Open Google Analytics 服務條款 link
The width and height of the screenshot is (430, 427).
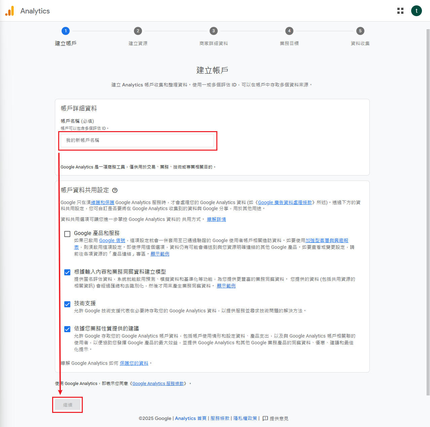coord(158,384)
